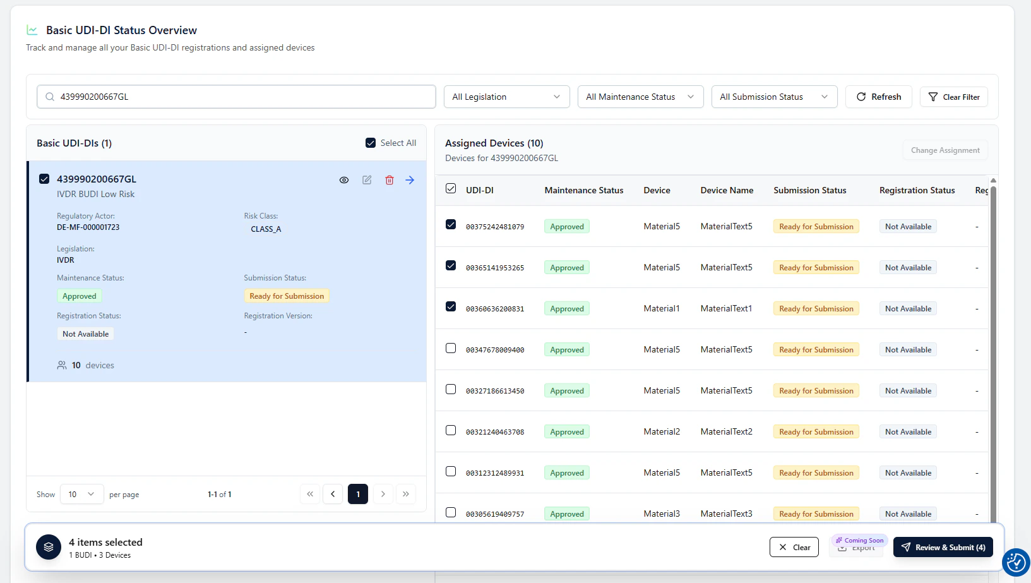Click the Registration Status column header
This screenshot has height=583, width=1031.
917,190
